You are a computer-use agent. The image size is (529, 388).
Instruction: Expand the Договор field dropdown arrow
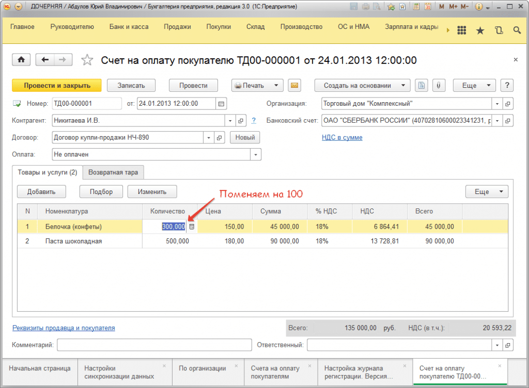point(209,138)
